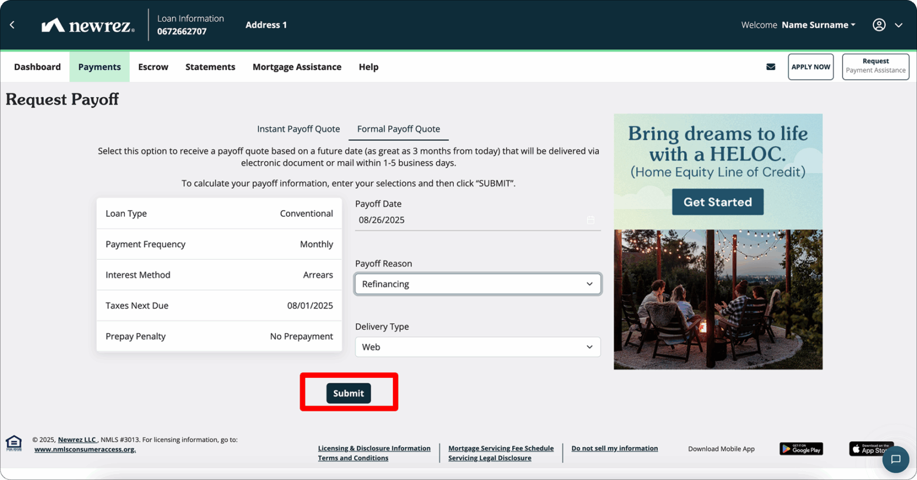Click the Equal Housing Lender icon
Screen dimensions: 917x480
pos(13,443)
